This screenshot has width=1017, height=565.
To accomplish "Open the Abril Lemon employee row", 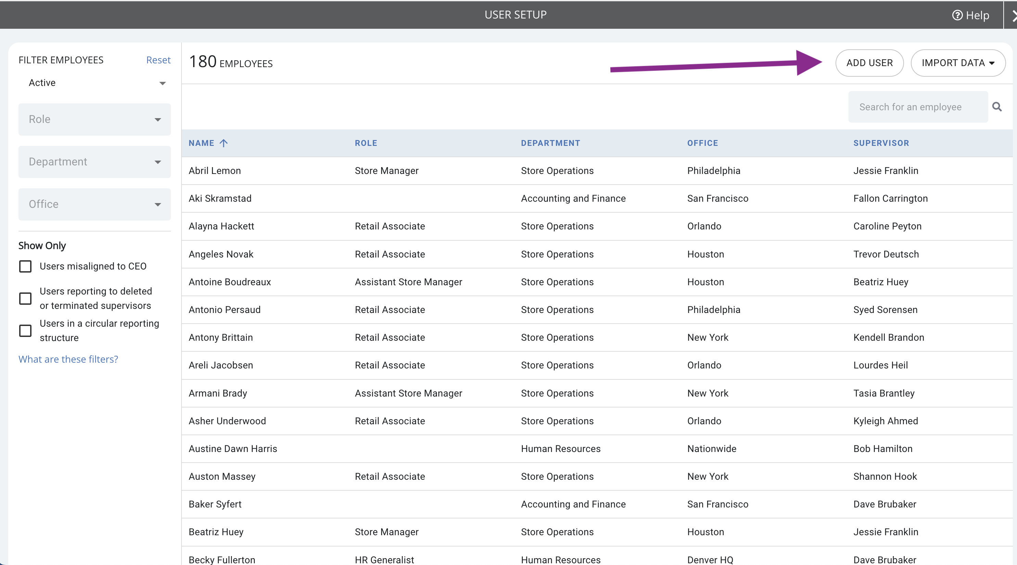I will tap(597, 171).
